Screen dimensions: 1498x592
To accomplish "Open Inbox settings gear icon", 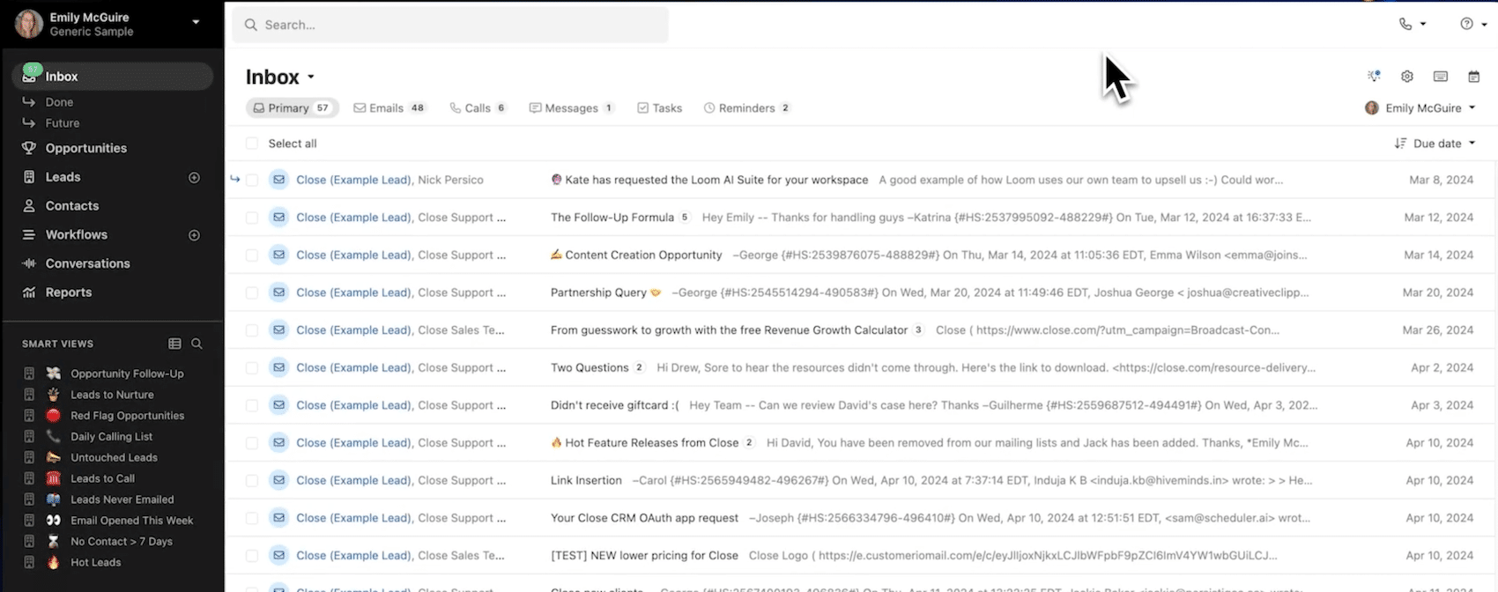I will (x=1407, y=77).
